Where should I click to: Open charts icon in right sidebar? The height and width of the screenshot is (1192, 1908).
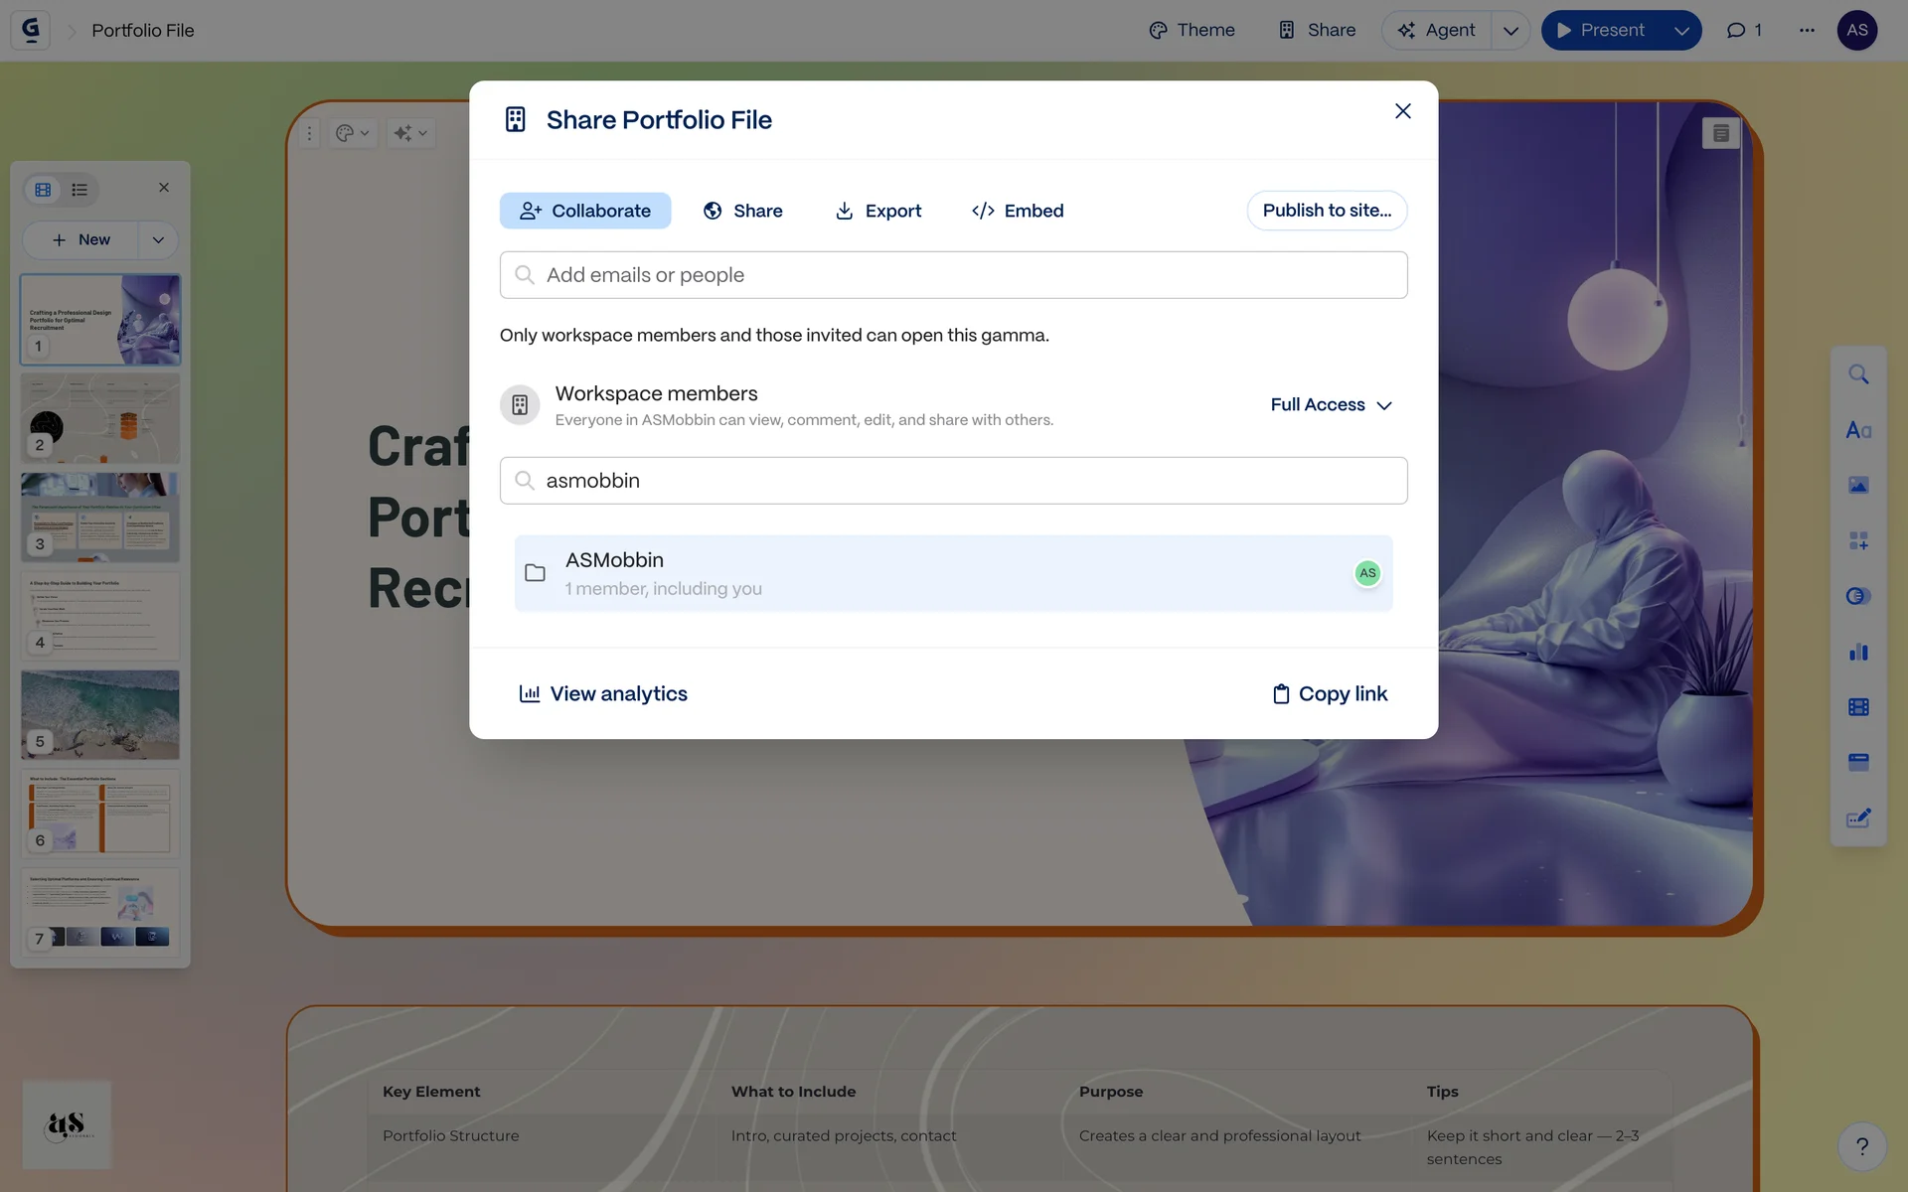[x=1857, y=652]
